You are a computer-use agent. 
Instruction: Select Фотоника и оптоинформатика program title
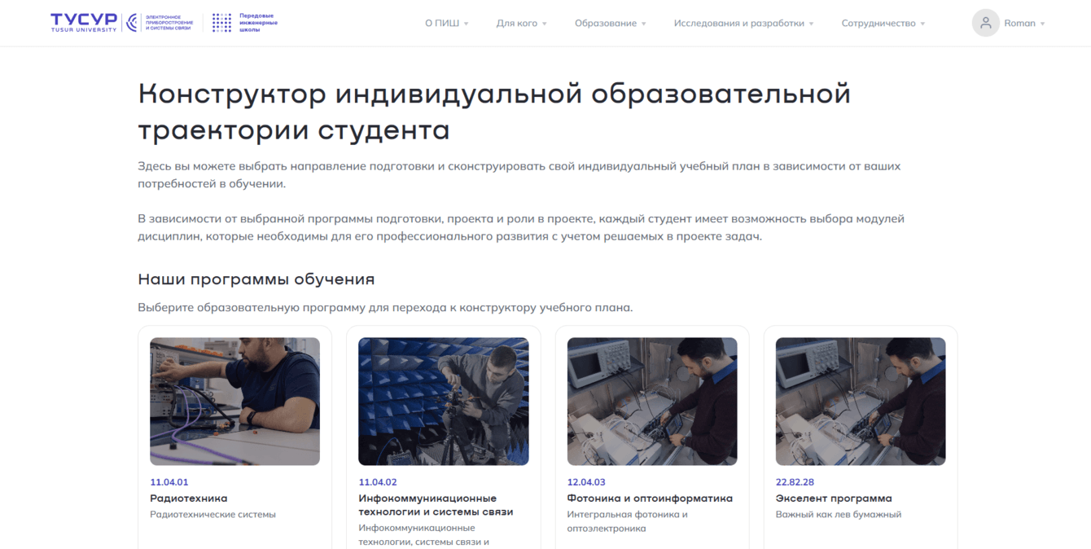[x=650, y=498]
